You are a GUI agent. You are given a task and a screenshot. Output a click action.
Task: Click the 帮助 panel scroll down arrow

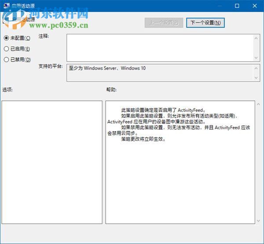[x=258, y=221]
